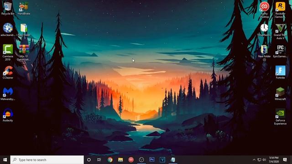Click the 'Type here to search' box
Screen dimensions: 292x164
point(47,160)
